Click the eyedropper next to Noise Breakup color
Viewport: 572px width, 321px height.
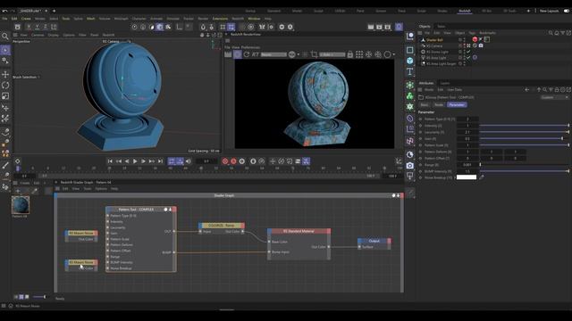point(482,177)
